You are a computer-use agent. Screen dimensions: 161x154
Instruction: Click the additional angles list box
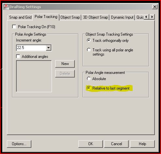(x=34, y=76)
